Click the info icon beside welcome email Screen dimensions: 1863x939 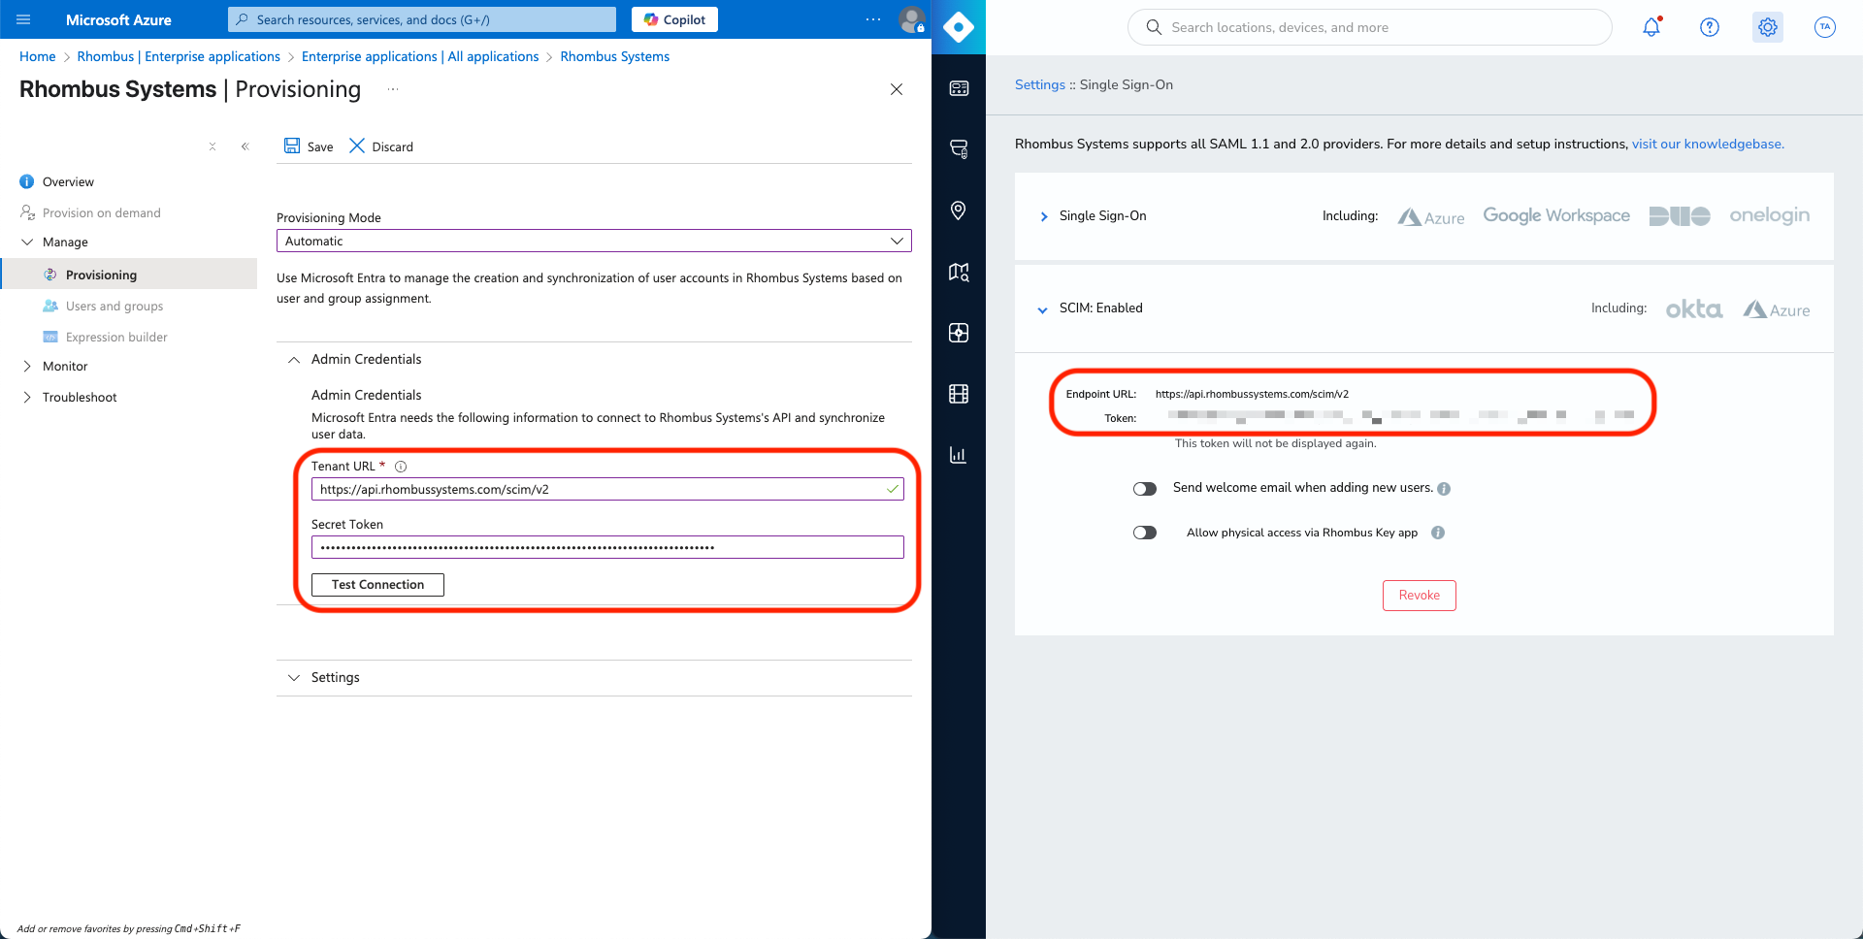tap(1444, 489)
